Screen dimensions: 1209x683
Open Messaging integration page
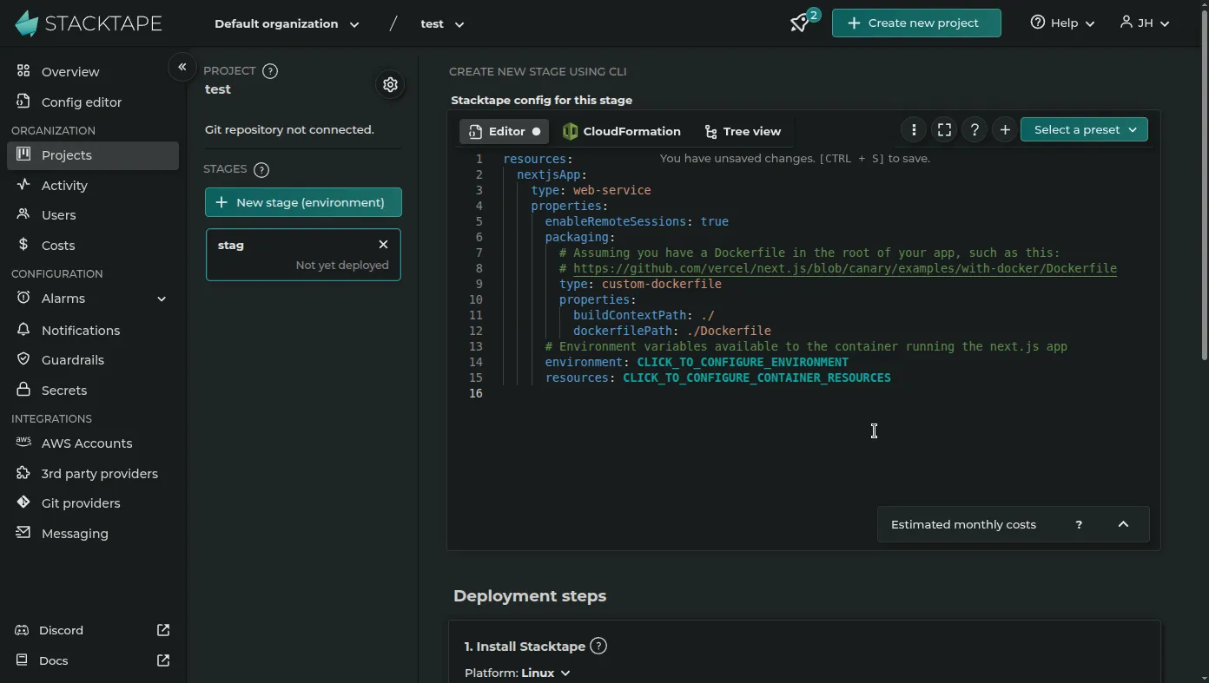coord(92,534)
